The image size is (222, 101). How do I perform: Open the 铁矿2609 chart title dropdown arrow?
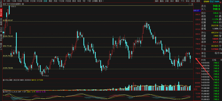click(x=23, y=4)
